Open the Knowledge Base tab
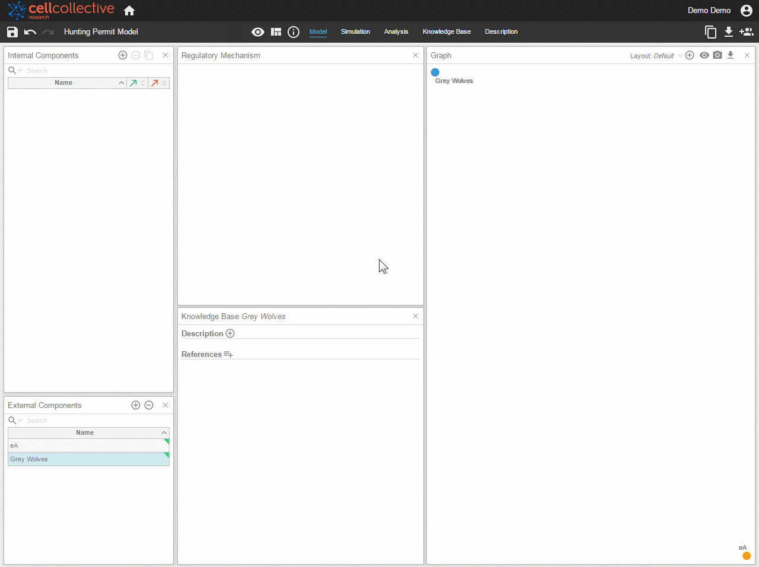 [447, 32]
